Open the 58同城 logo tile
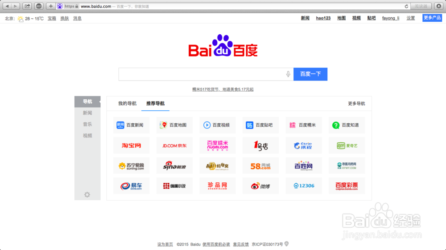446x250 pixels. pyautogui.click(x=260, y=166)
